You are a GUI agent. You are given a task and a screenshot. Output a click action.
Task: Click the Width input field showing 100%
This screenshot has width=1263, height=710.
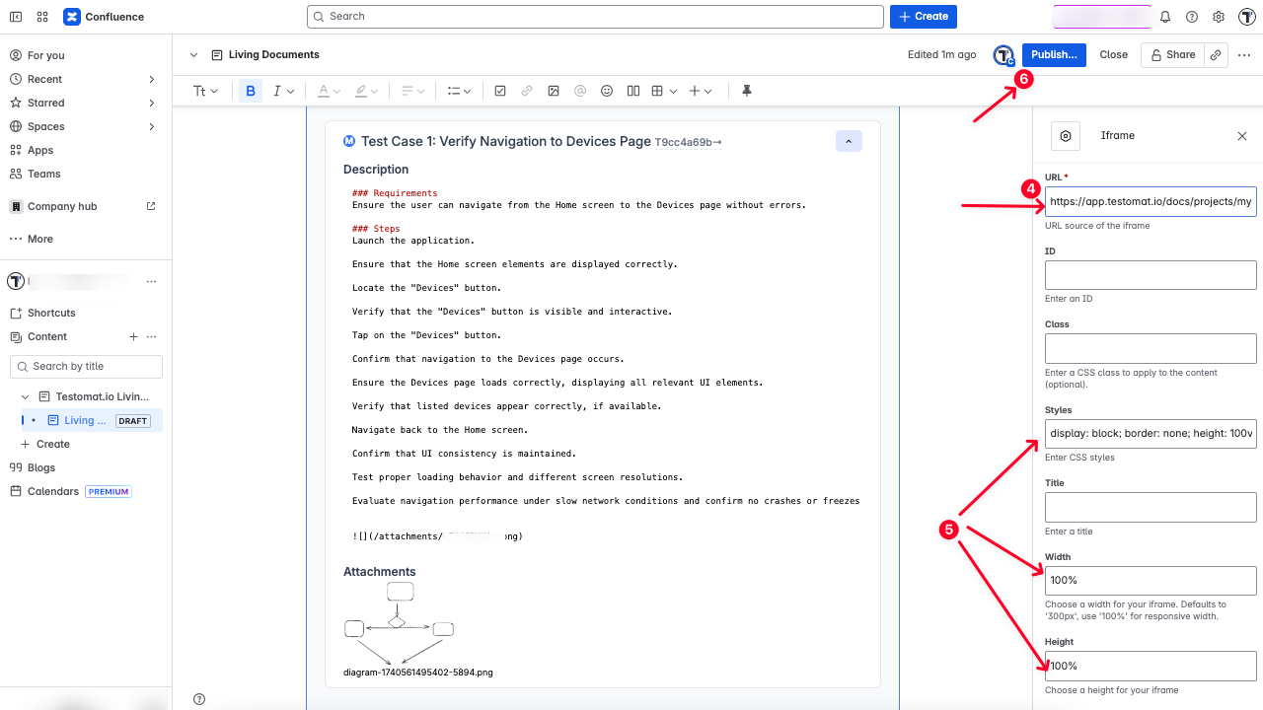click(1150, 580)
